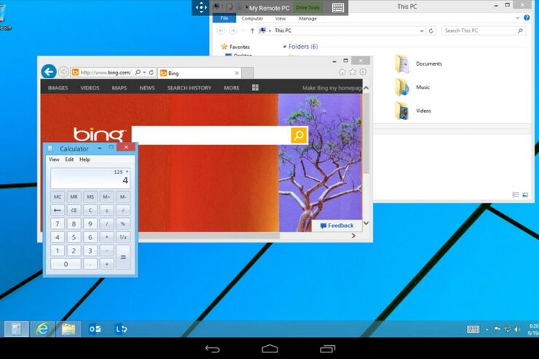
Task: Click the equals button in Calculator
Action: [x=122, y=257]
